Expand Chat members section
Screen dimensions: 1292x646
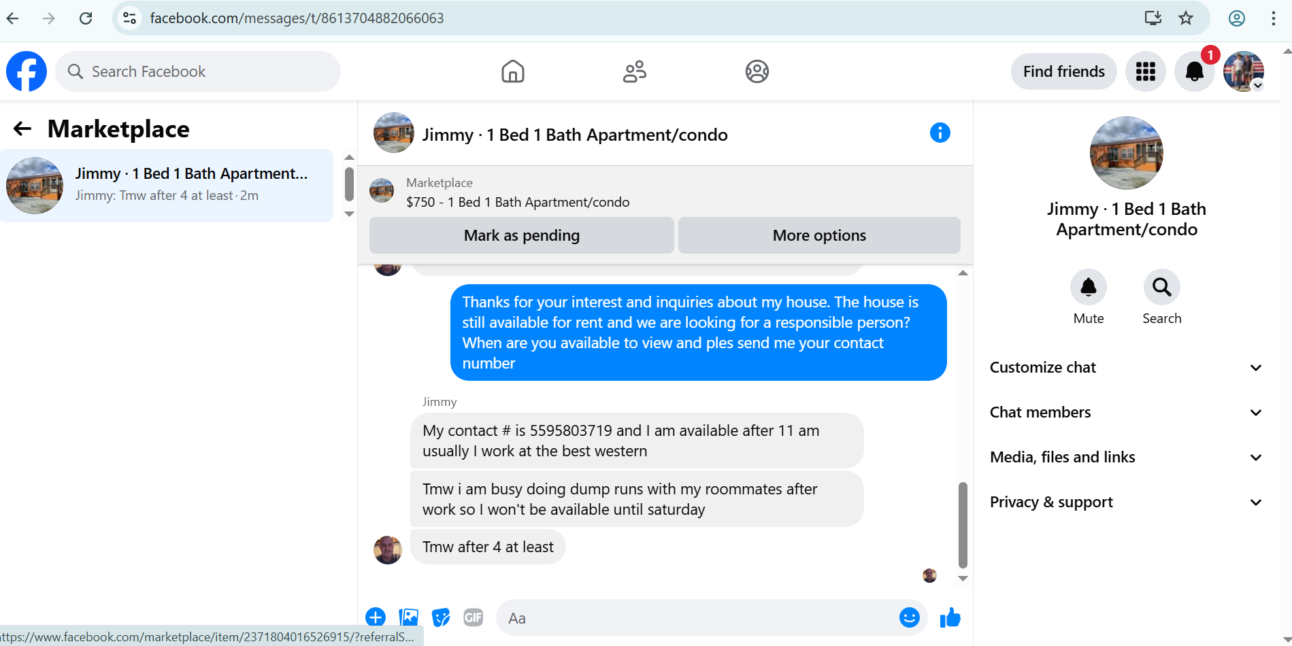pyautogui.click(x=1126, y=412)
